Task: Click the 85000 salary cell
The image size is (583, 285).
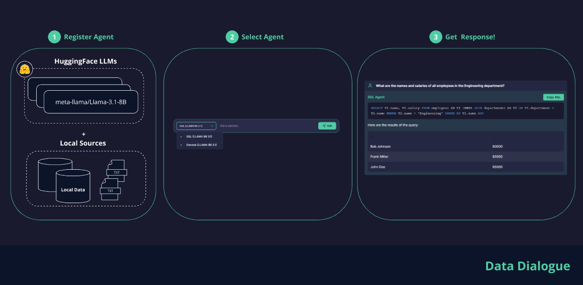Action: (x=527, y=157)
